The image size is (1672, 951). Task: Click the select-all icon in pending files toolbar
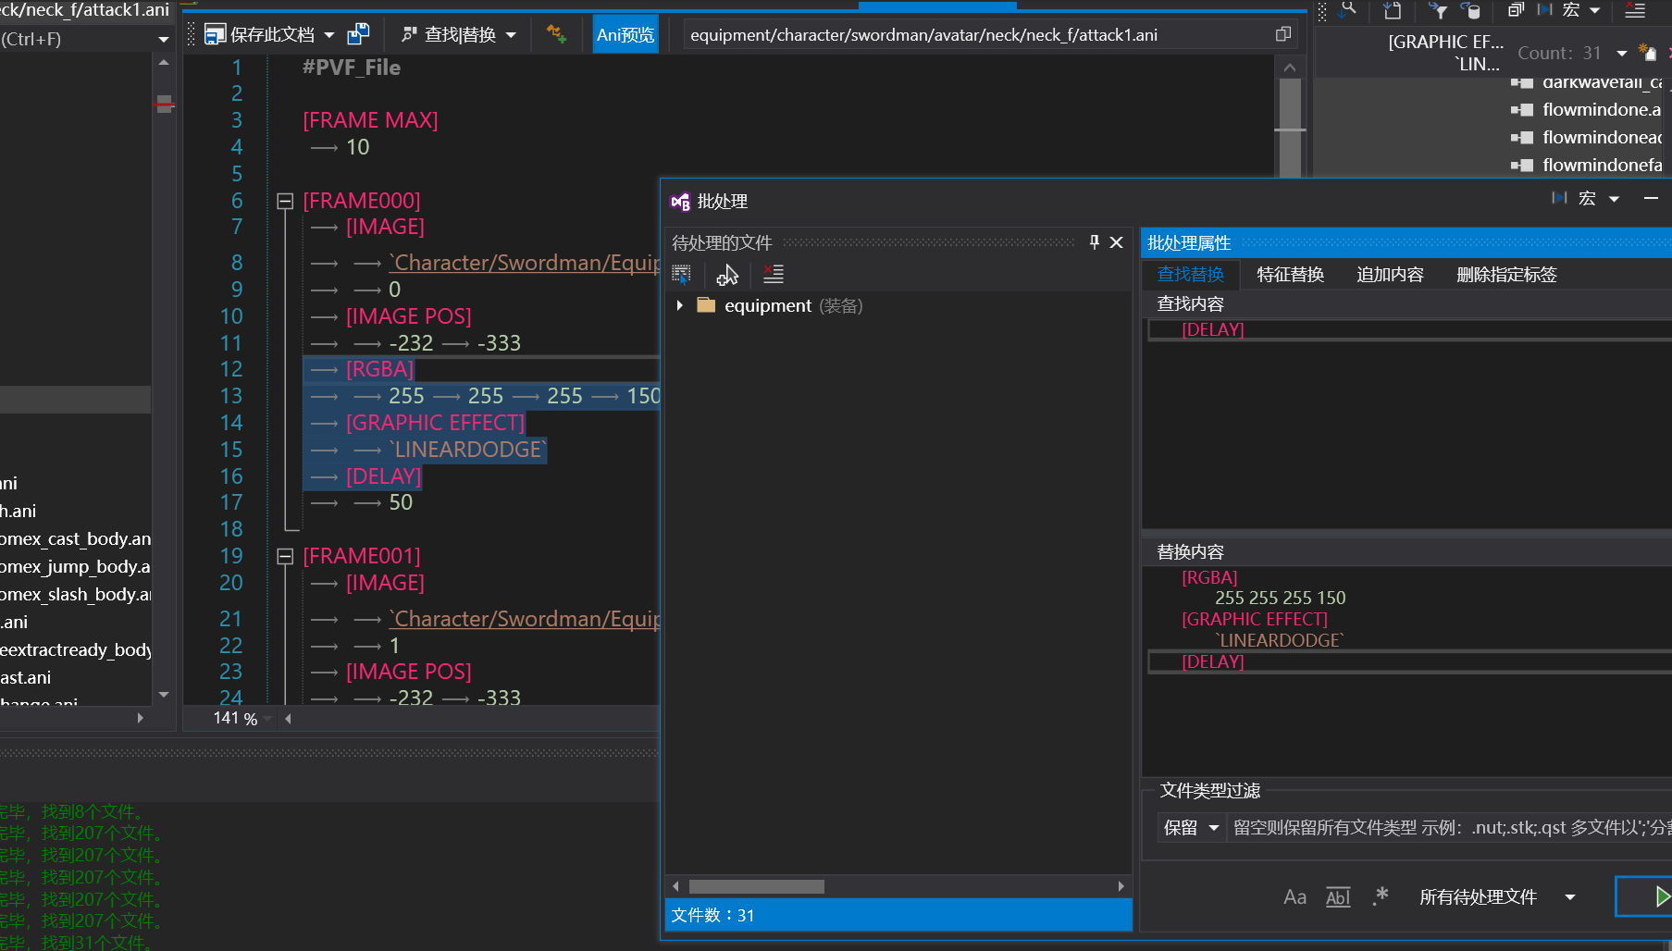[682, 275]
